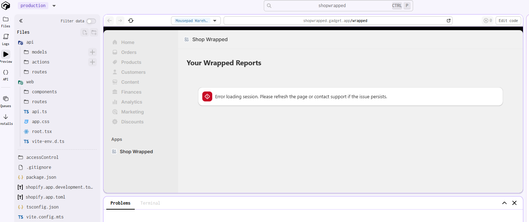Click the preview back arrow

tap(109, 21)
